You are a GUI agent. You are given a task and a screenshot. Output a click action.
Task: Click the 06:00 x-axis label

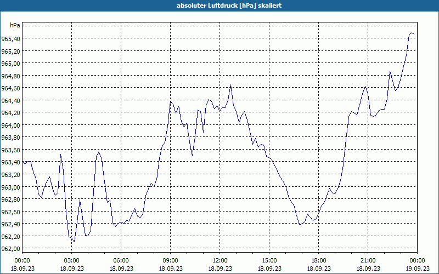pyautogui.click(x=121, y=261)
